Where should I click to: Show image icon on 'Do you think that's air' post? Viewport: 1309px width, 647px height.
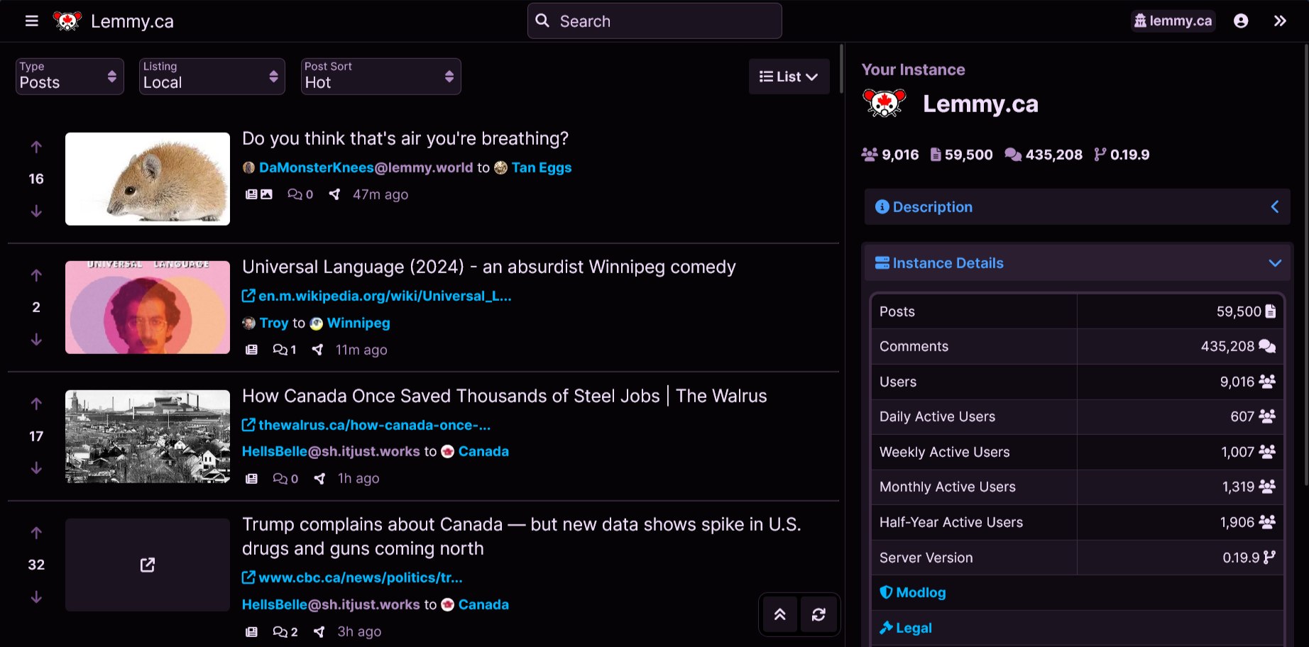tap(266, 194)
